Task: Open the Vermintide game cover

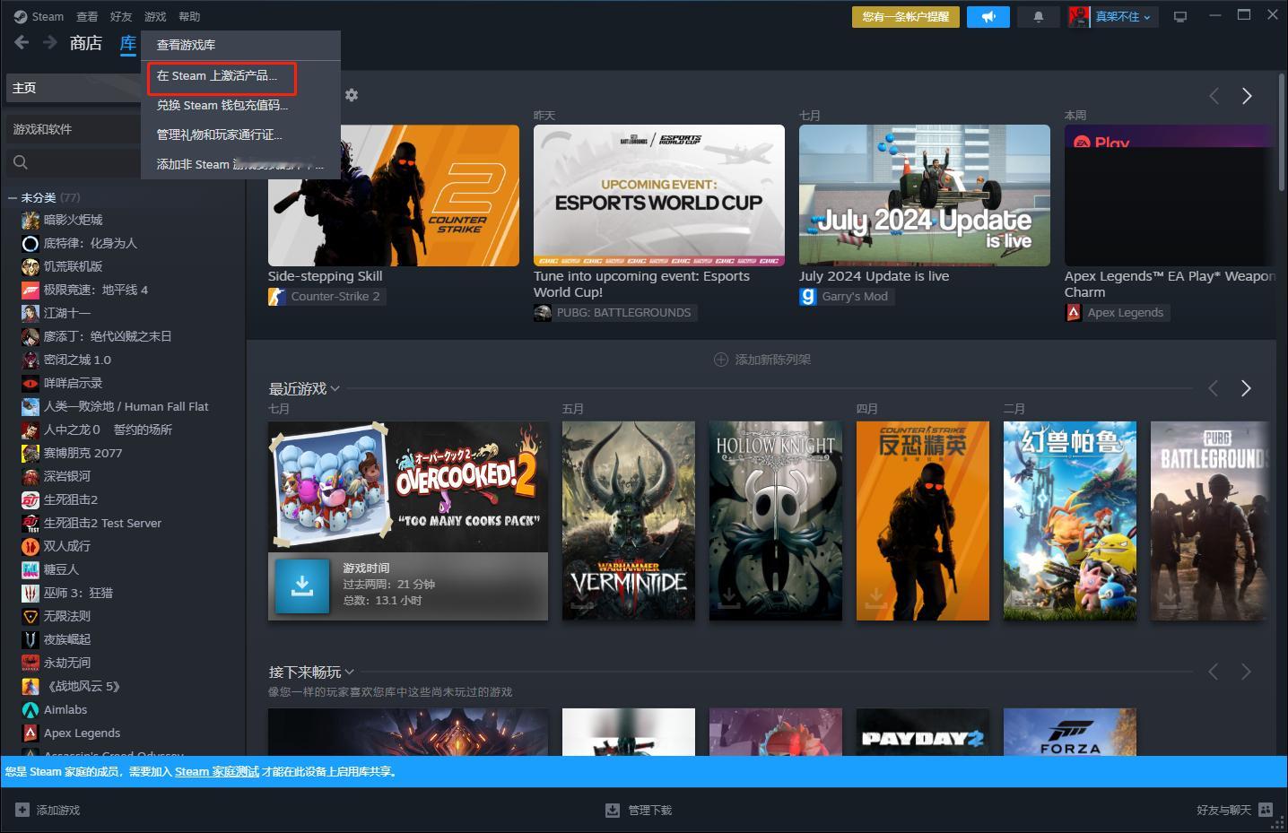Action: [x=629, y=521]
